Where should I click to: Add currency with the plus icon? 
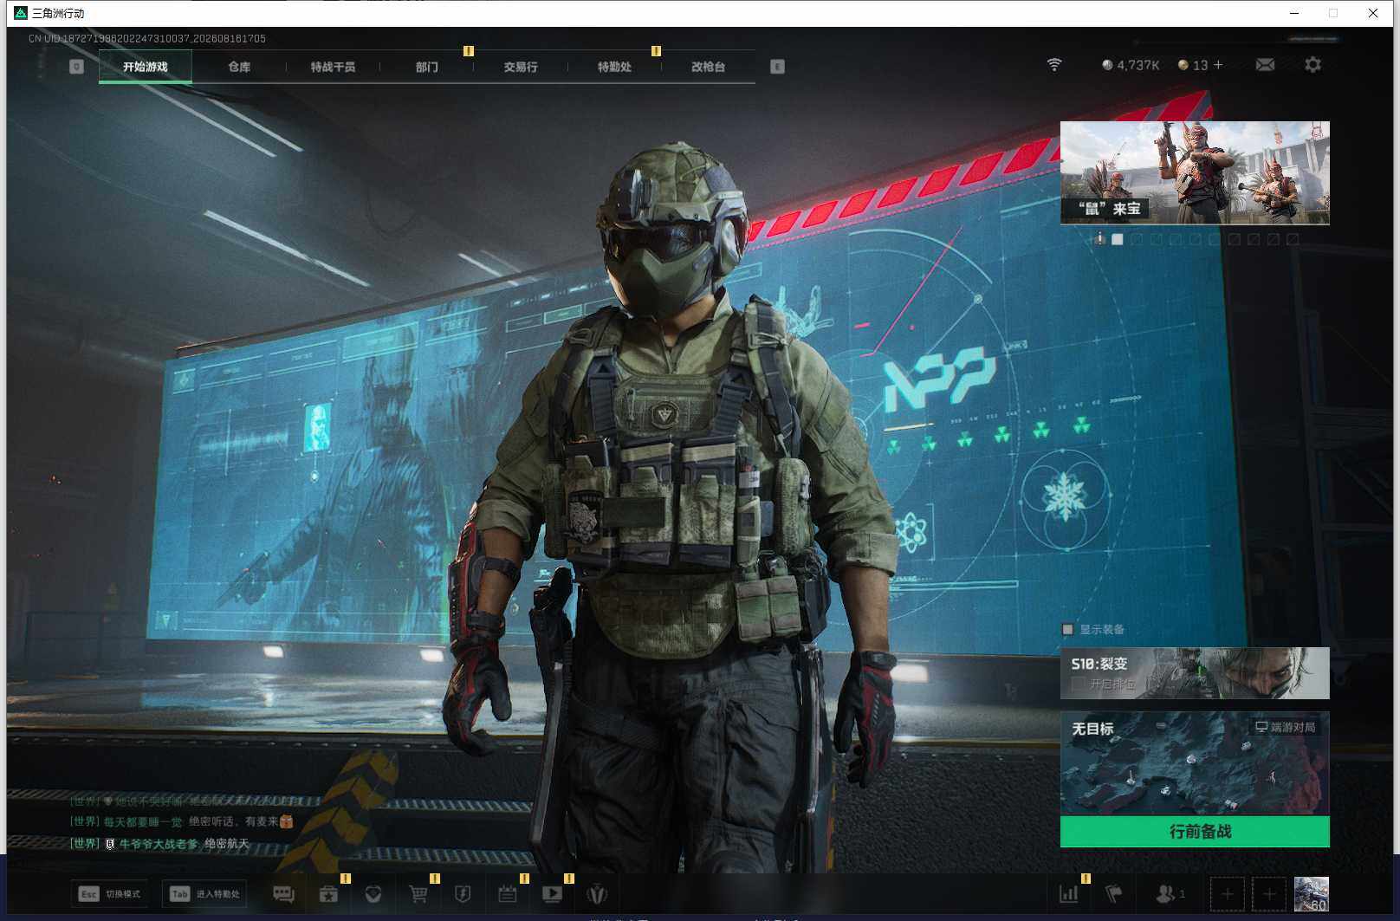point(1218,65)
